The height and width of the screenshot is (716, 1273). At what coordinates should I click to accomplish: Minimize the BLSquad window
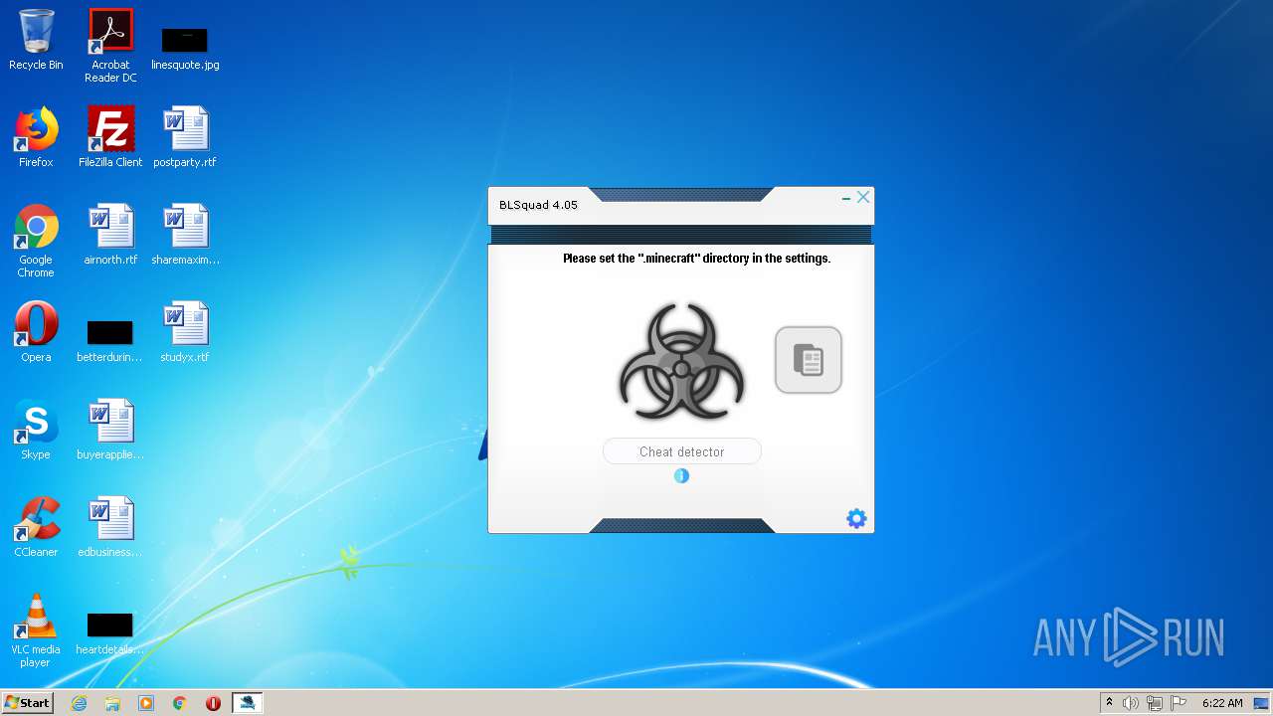pyautogui.click(x=846, y=198)
